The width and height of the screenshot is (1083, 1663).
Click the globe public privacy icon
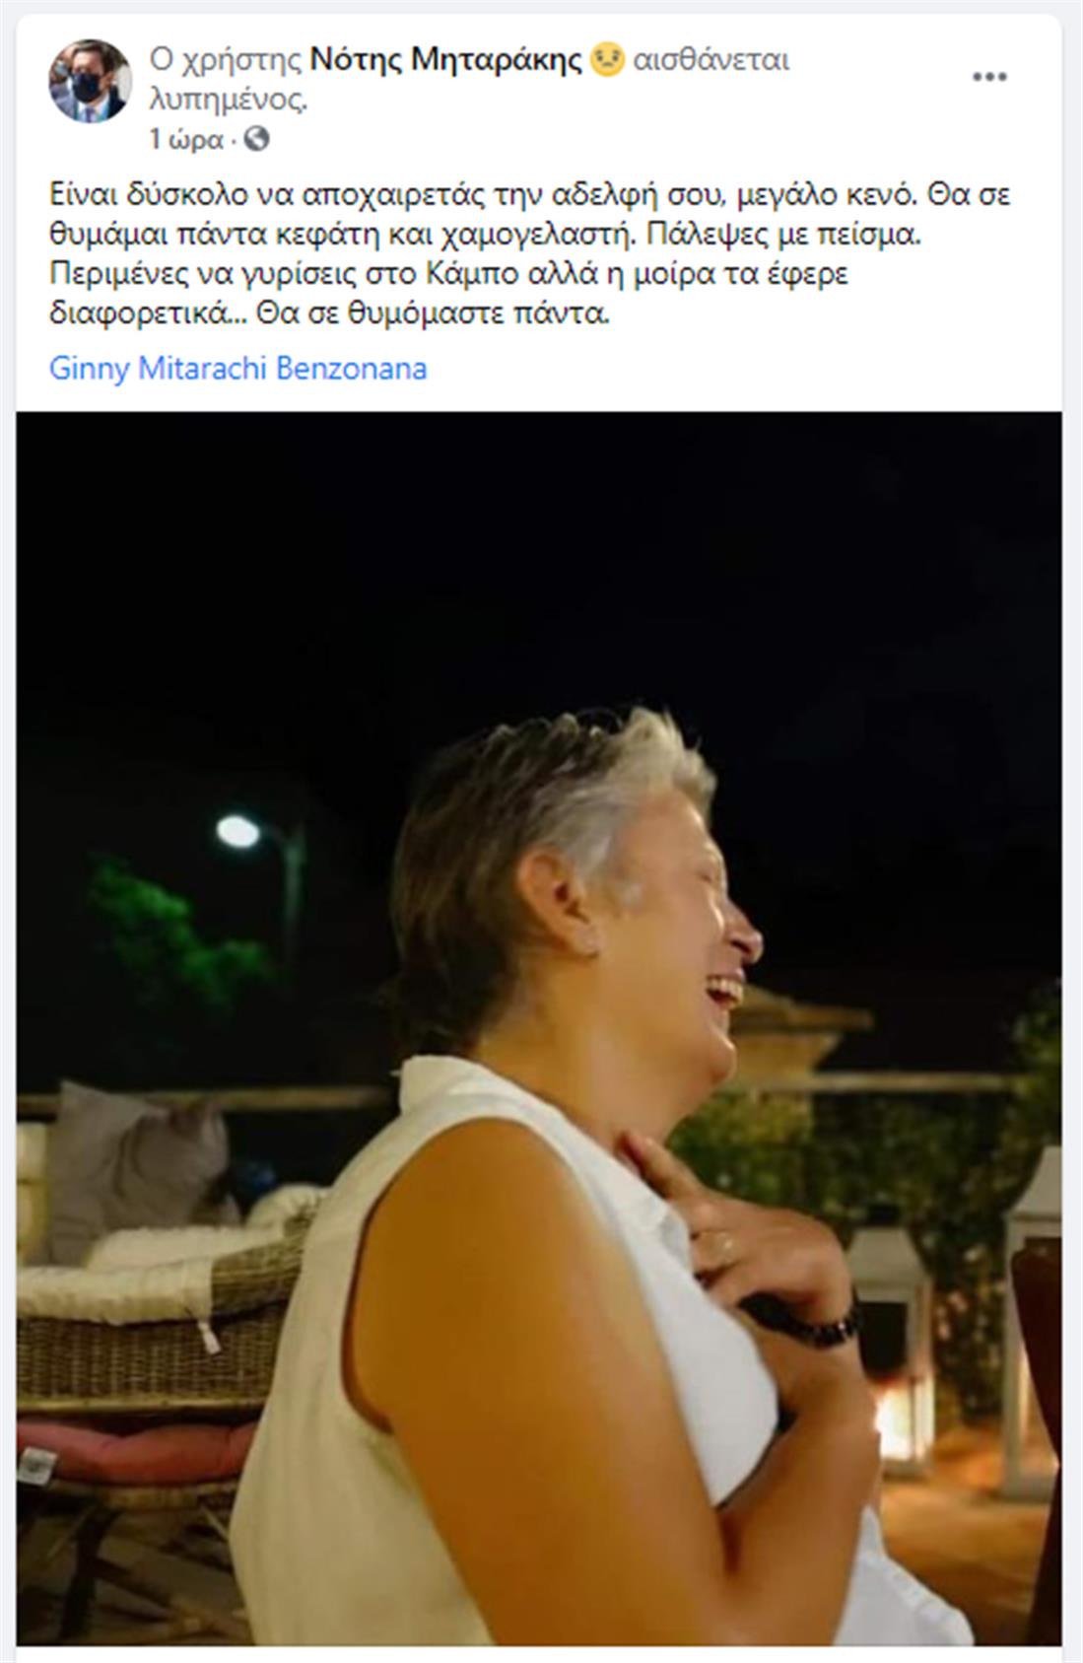[256, 139]
